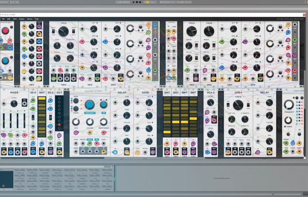Toggle the UNI/BI switch on LFO-1

228,105
